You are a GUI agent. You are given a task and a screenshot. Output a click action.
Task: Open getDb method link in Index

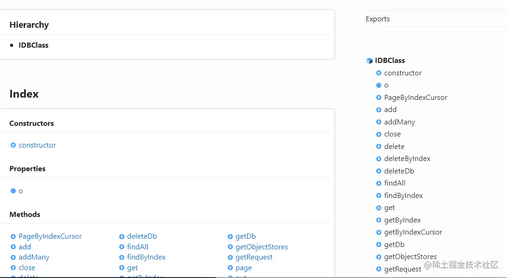coord(245,236)
